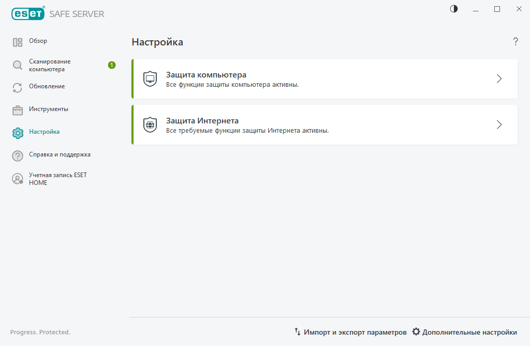
Task: Click the Защита Интернета globe shield icon
Action: [150, 124]
